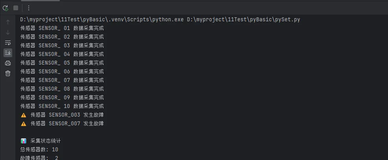Click the SENSOR_007 发生故障 text
Screen dimensions: 388x160
[76, 124]
